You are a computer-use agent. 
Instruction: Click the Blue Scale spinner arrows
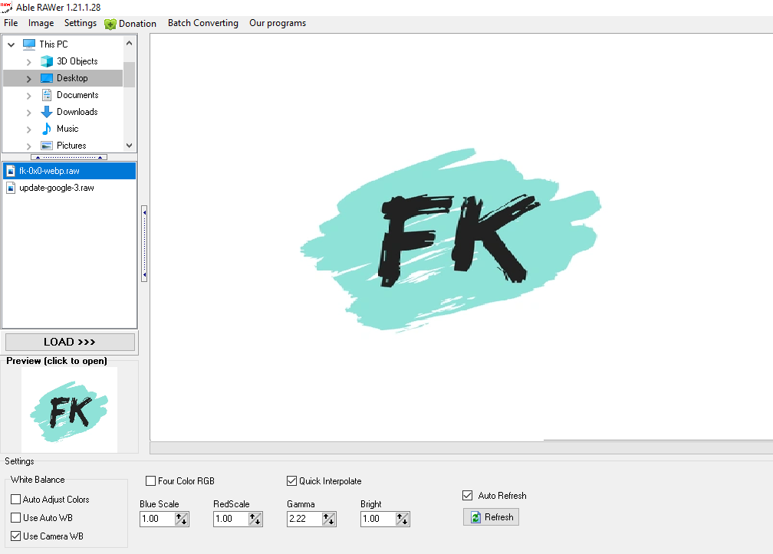tap(182, 519)
